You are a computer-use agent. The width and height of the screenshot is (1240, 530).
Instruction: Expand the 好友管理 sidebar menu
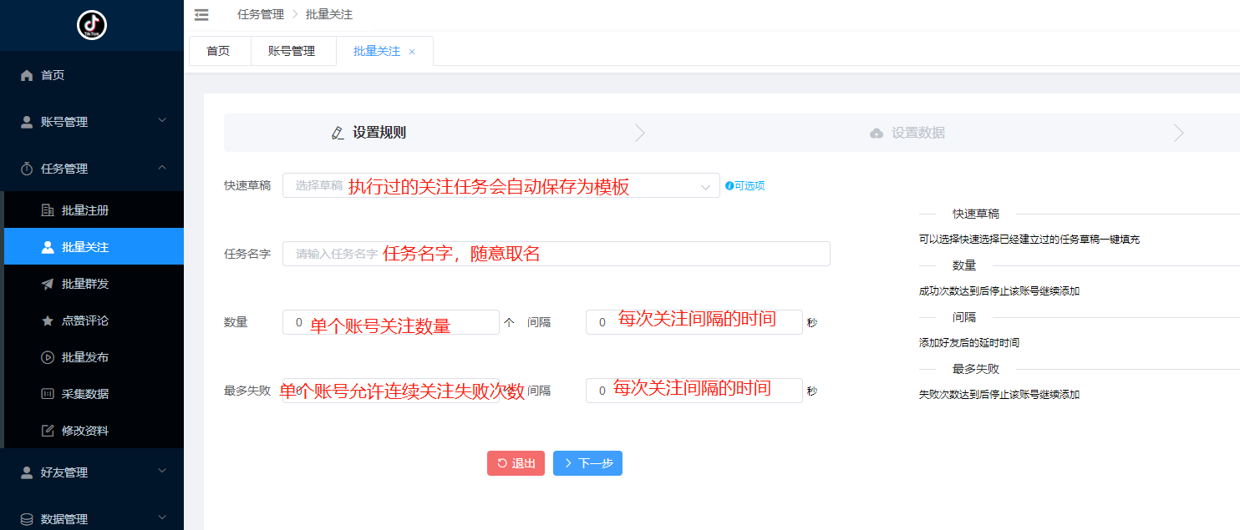coord(92,472)
